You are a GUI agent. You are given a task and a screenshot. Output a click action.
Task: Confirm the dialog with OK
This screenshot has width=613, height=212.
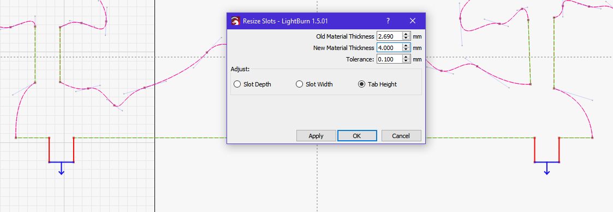pyautogui.click(x=357, y=136)
